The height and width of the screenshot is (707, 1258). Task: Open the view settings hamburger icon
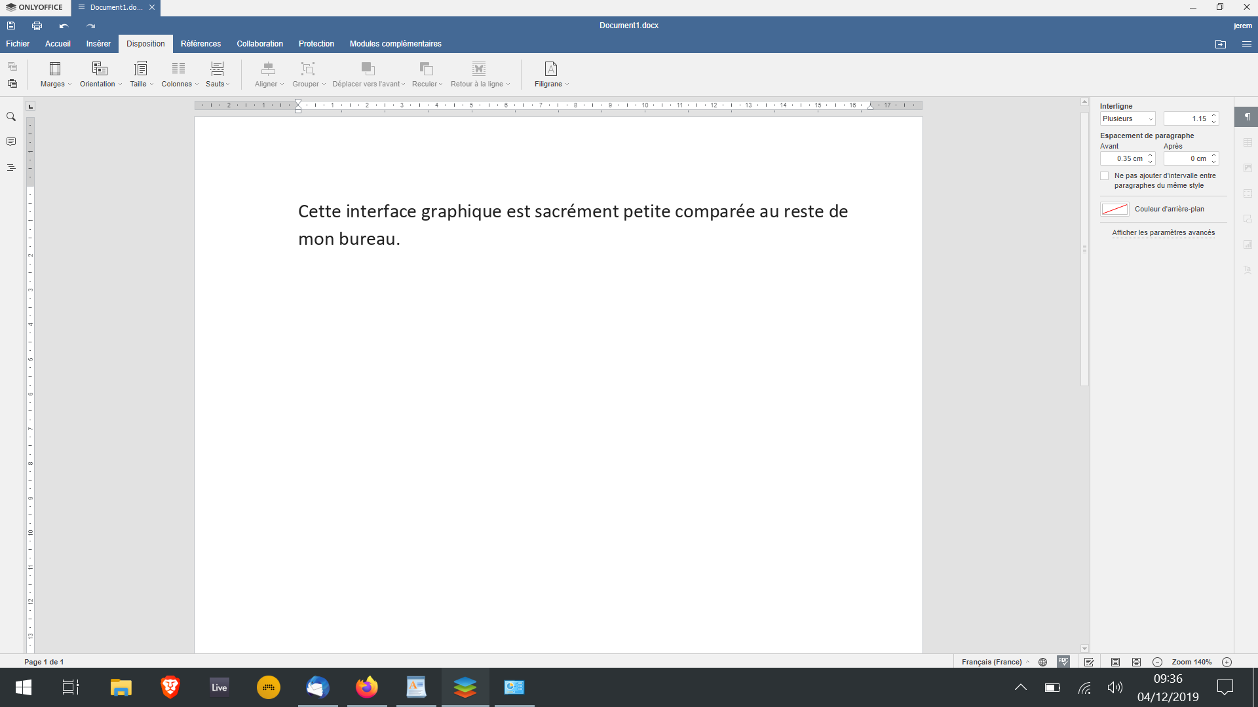tap(1247, 44)
